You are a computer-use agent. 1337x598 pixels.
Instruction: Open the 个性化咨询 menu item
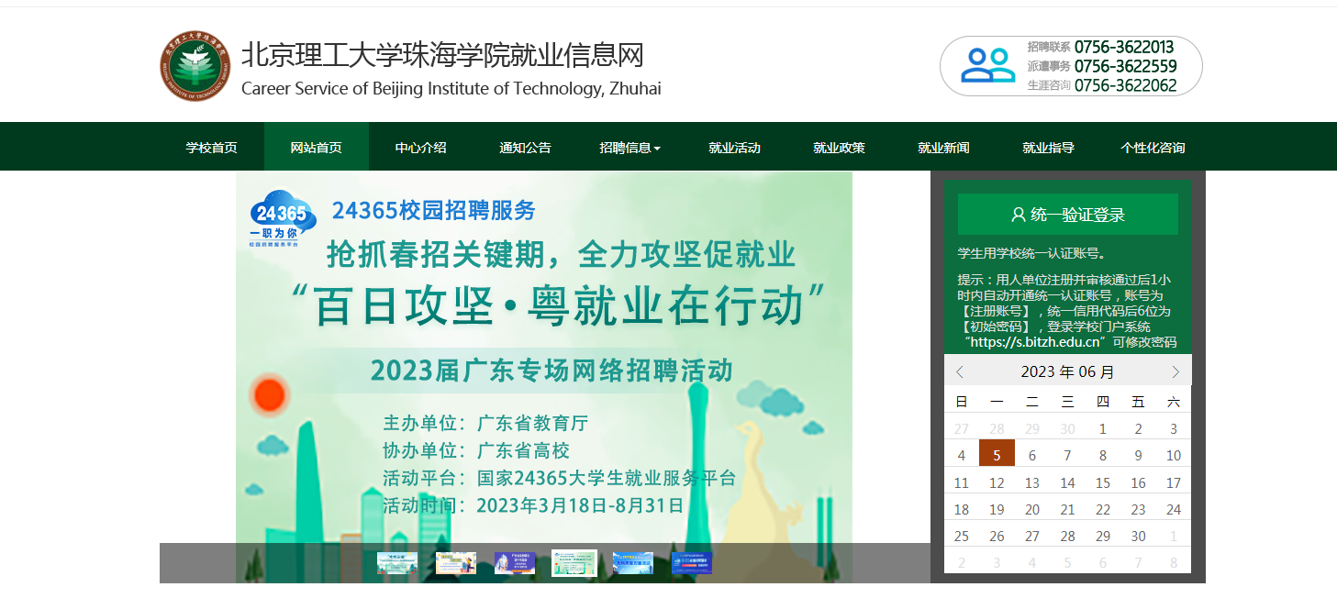click(x=1153, y=148)
